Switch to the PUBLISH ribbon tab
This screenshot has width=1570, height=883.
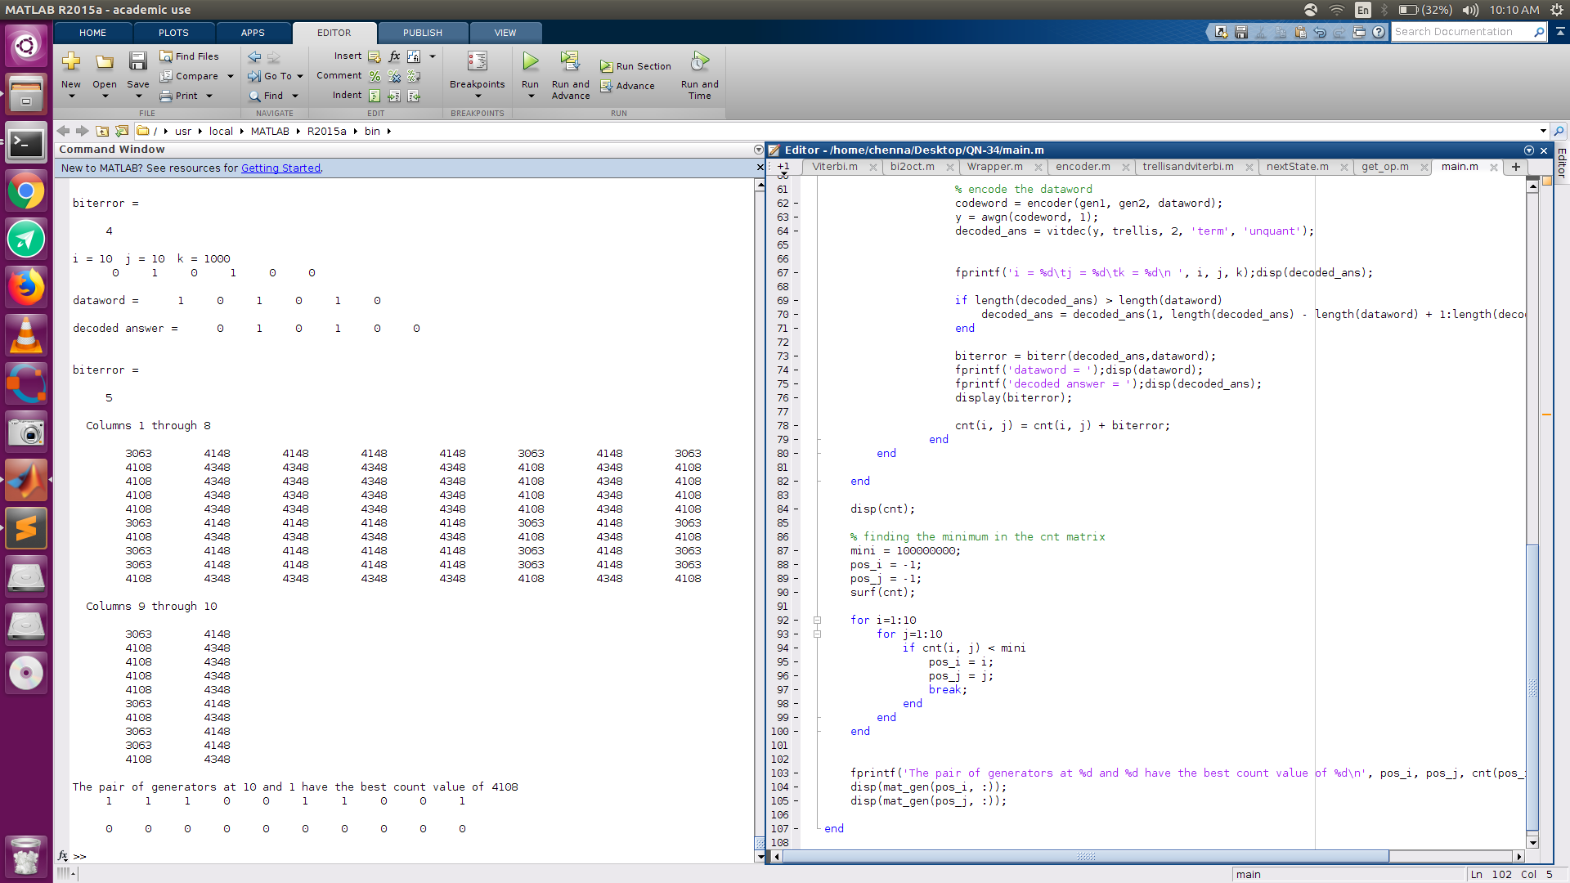click(422, 33)
